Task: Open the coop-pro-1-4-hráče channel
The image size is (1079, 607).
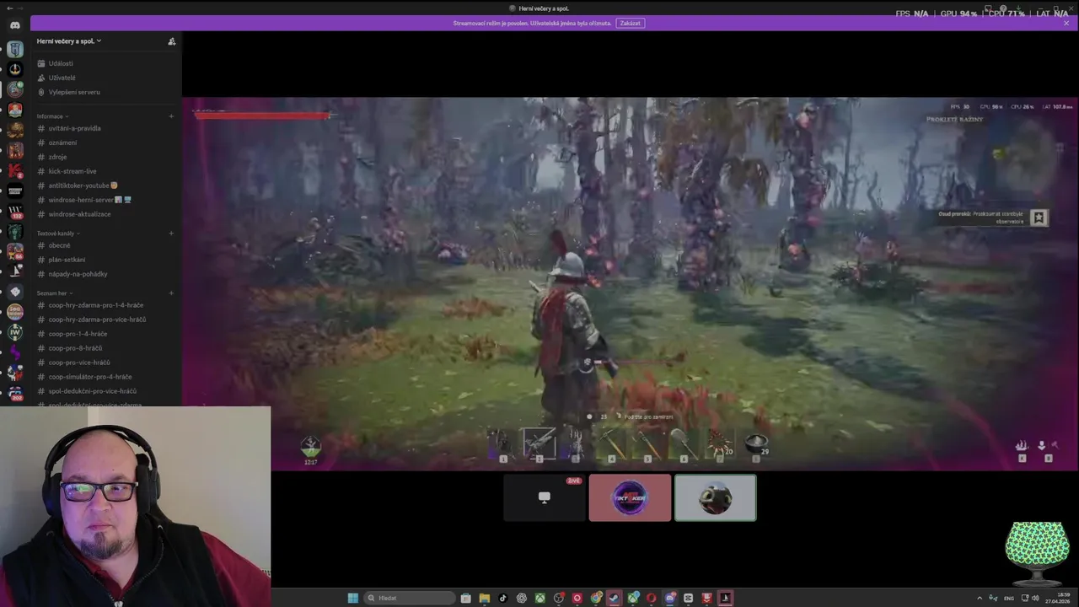Action: point(105,334)
